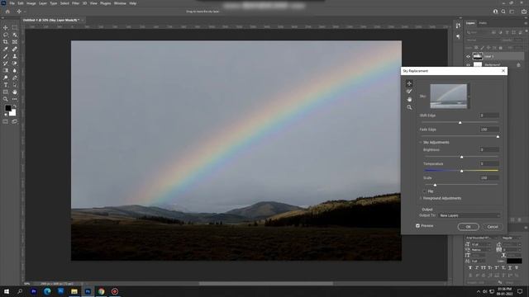Select the Zoom tool in the main toolbar
529x297 pixels.
tap(6, 99)
